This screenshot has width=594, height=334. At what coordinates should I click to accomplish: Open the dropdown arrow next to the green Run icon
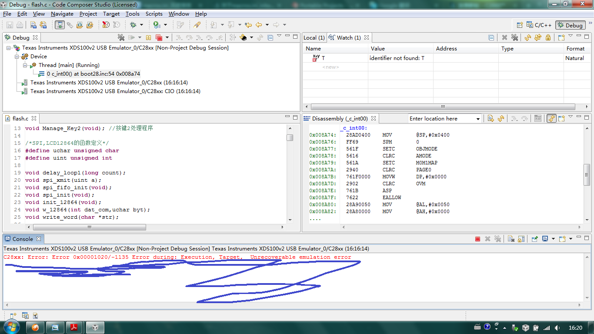click(x=164, y=25)
